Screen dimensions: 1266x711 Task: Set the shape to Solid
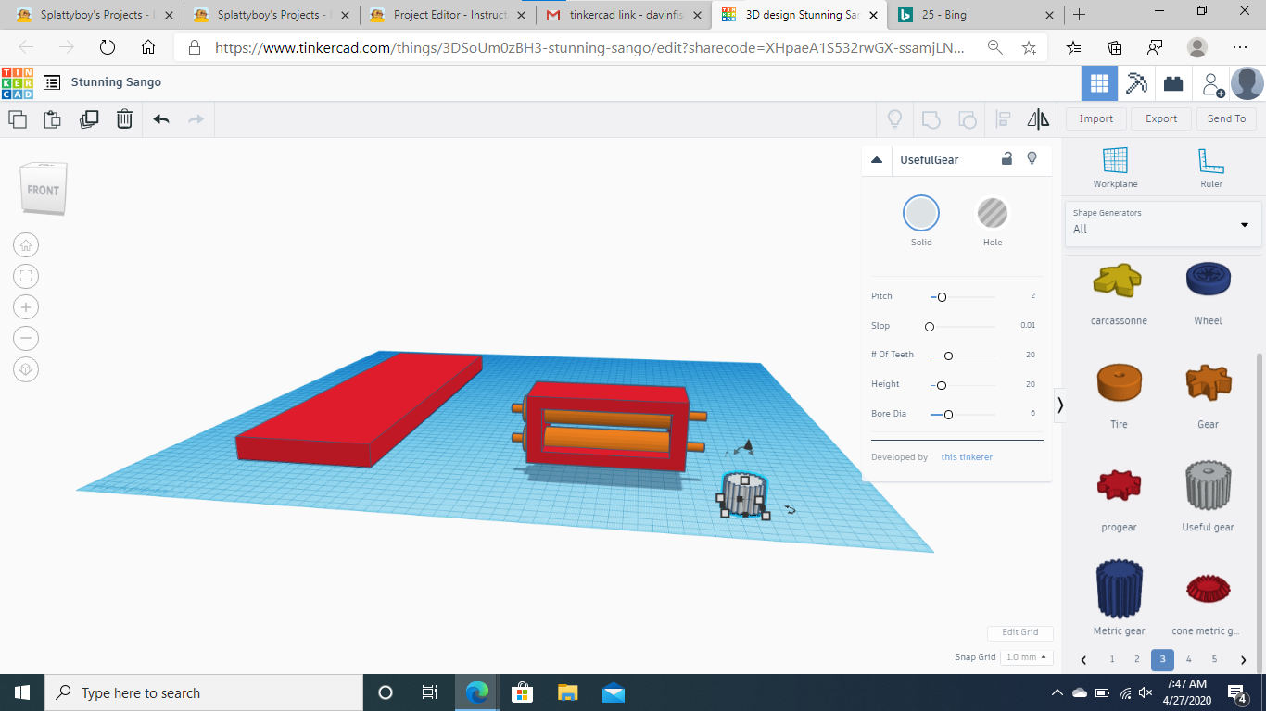click(921, 214)
